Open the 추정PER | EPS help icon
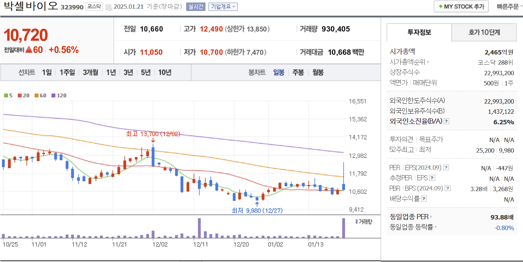 (432, 178)
